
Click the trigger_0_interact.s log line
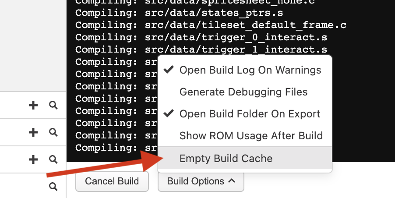[201, 37]
